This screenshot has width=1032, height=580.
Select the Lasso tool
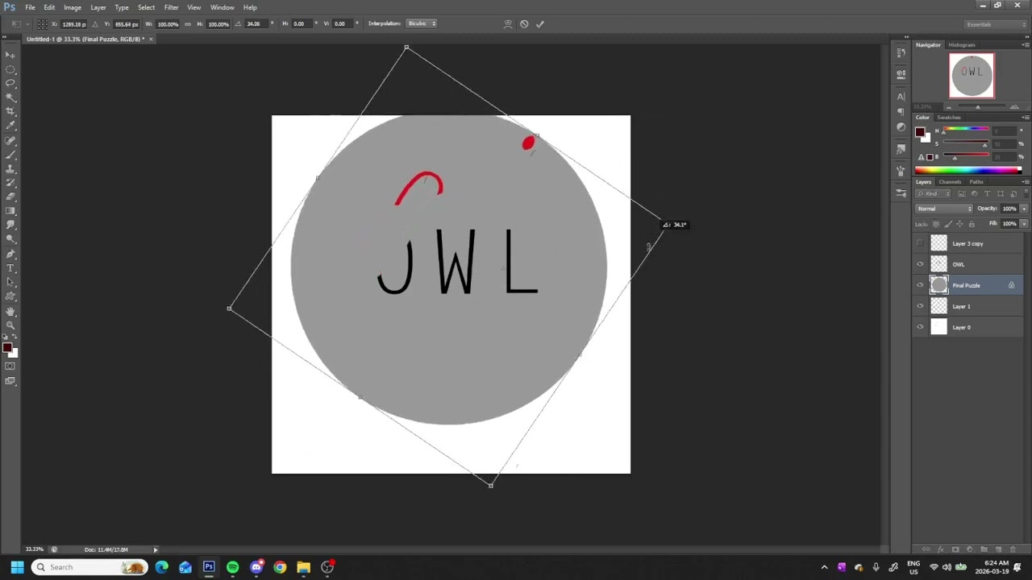(10, 83)
